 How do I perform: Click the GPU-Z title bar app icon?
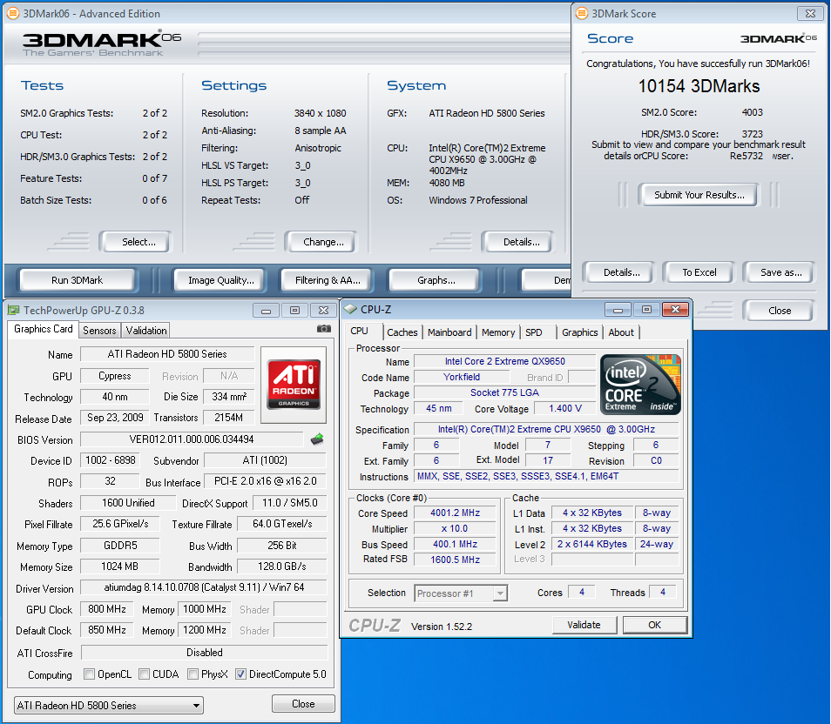coord(14,311)
